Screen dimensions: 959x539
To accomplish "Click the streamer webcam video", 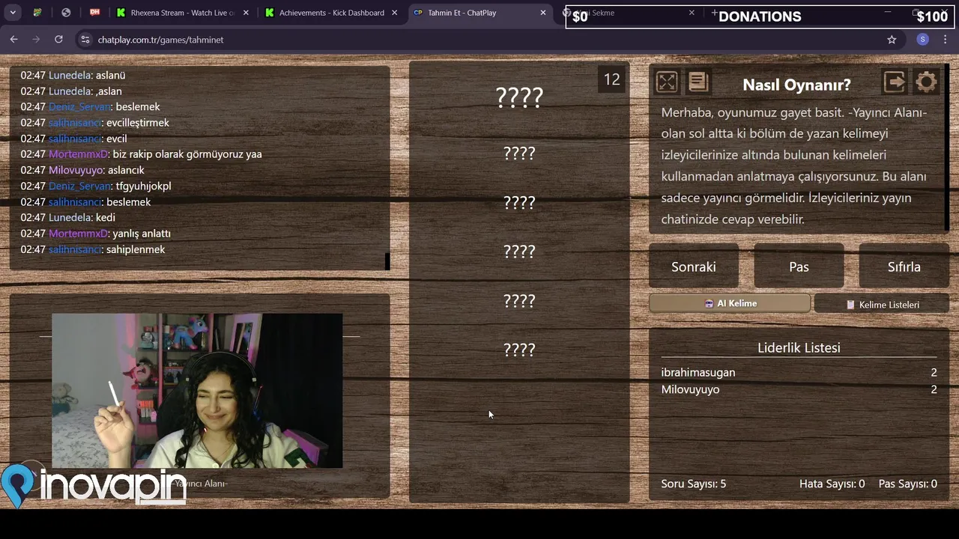I will (197, 391).
